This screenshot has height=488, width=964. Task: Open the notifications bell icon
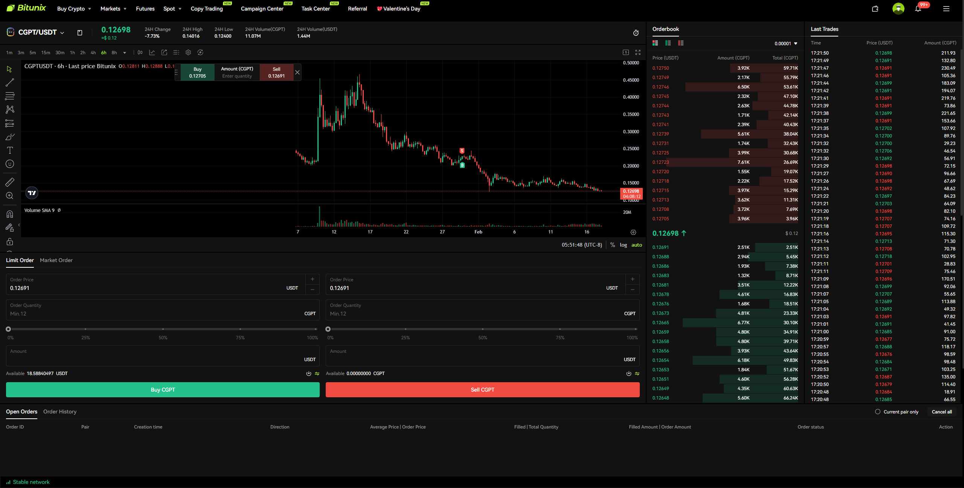[x=918, y=9]
